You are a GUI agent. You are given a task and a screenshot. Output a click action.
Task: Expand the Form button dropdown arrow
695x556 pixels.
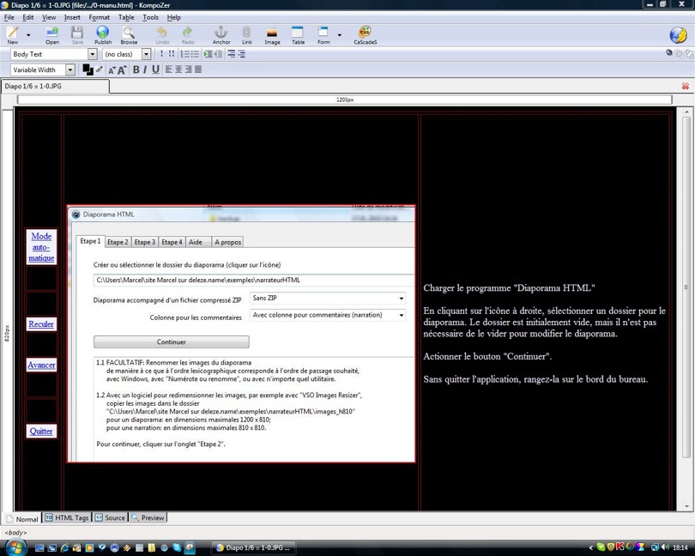click(x=340, y=35)
